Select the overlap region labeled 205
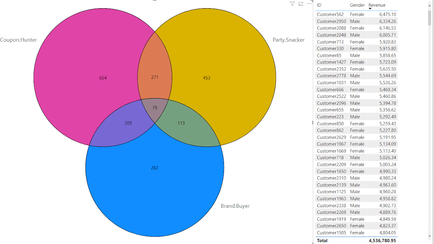The height and width of the screenshot is (244, 434). (129, 123)
